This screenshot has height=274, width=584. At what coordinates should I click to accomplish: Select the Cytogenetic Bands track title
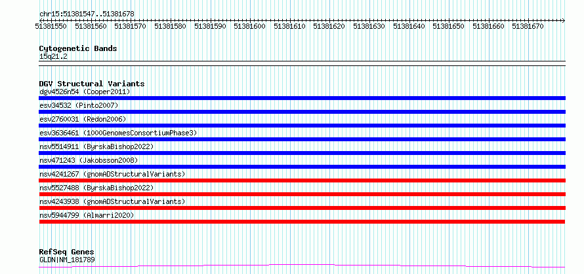click(x=78, y=48)
